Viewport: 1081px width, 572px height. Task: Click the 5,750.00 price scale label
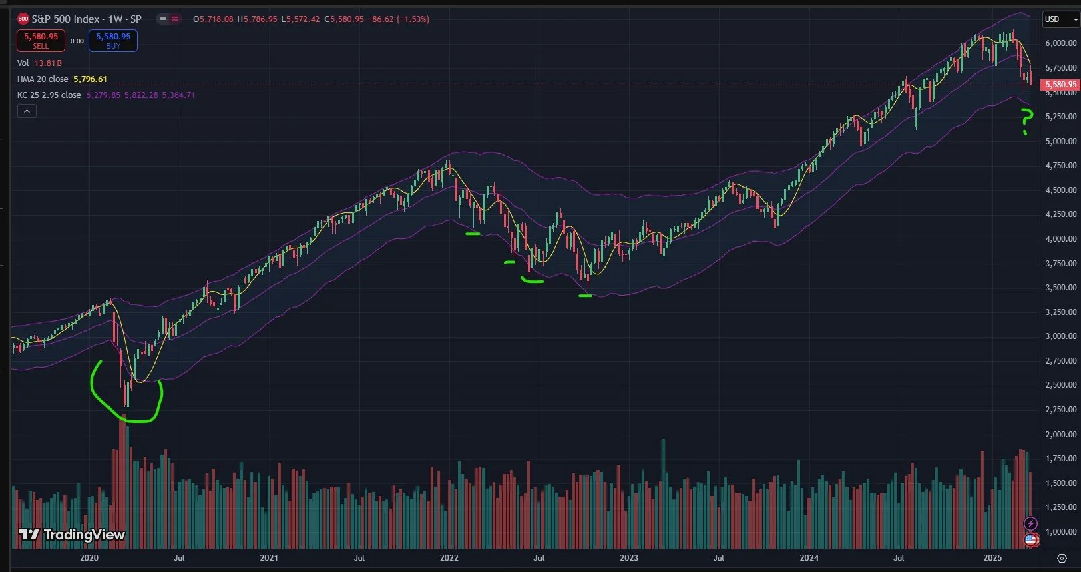(x=1061, y=68)
